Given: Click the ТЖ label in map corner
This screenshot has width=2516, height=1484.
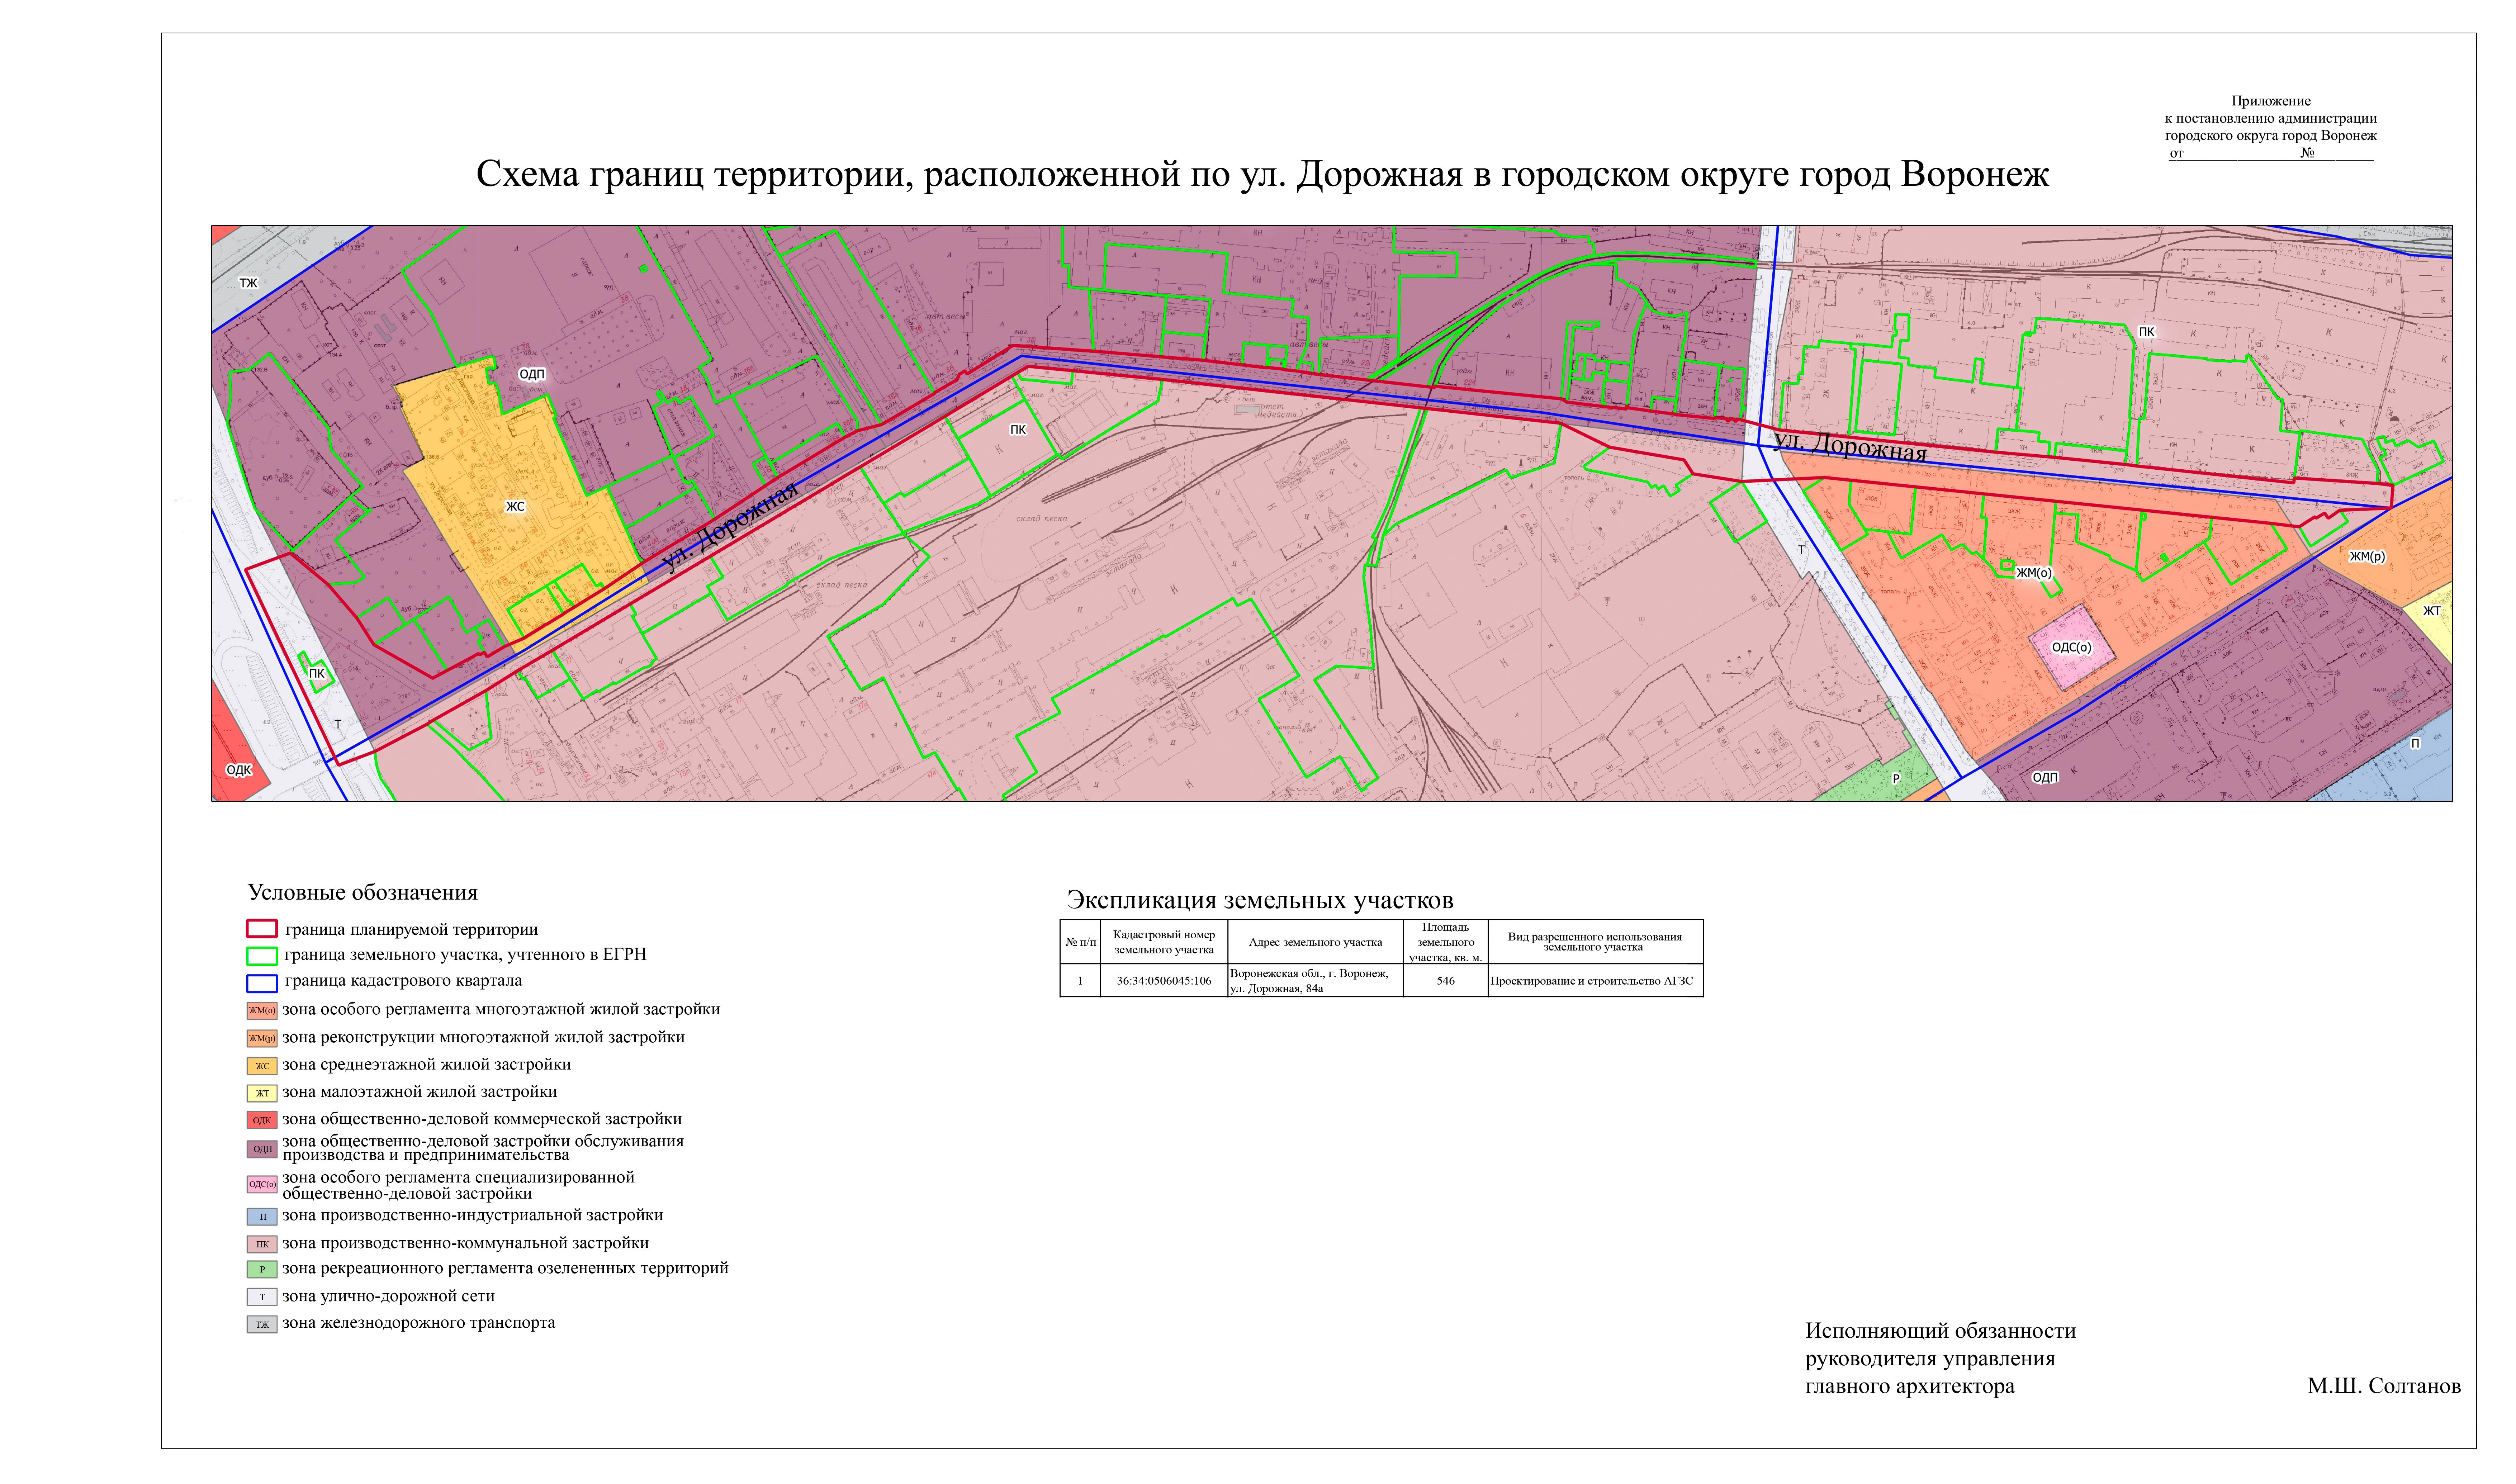Looking at the screenshot, I should tap(248, 283).
